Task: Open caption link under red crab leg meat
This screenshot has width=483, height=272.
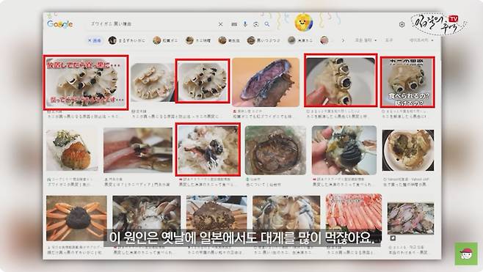Action: (x=137, y=184)
